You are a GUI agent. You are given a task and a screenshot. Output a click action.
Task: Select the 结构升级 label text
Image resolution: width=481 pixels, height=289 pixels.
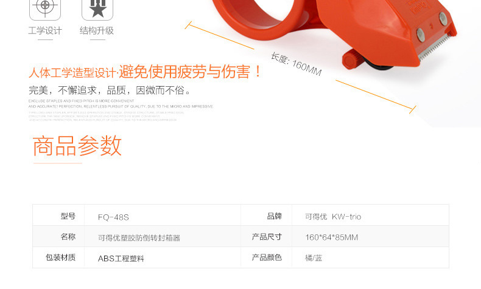(x=97, y=30)
